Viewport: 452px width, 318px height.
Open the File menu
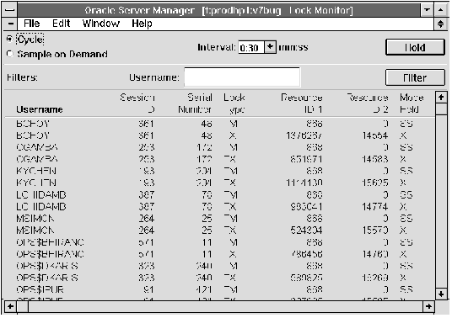[x=32, y=24]
